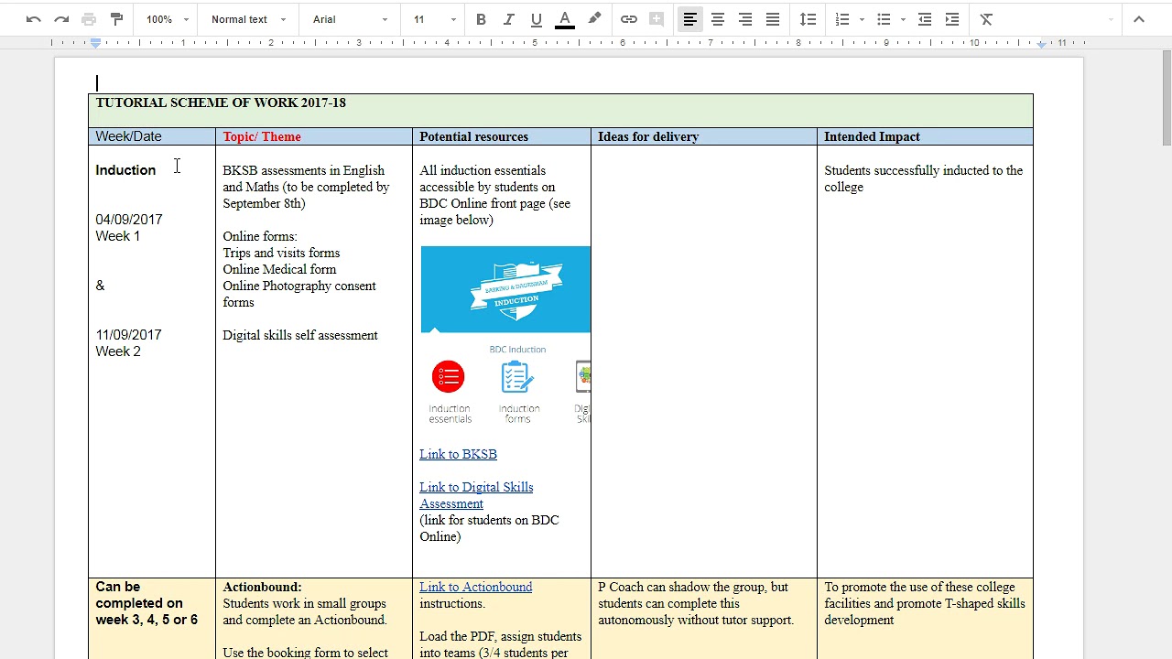The height and width of the screenshot is (659, 1172).
Task: Toggle italic formatting
Action: point(508,19)
